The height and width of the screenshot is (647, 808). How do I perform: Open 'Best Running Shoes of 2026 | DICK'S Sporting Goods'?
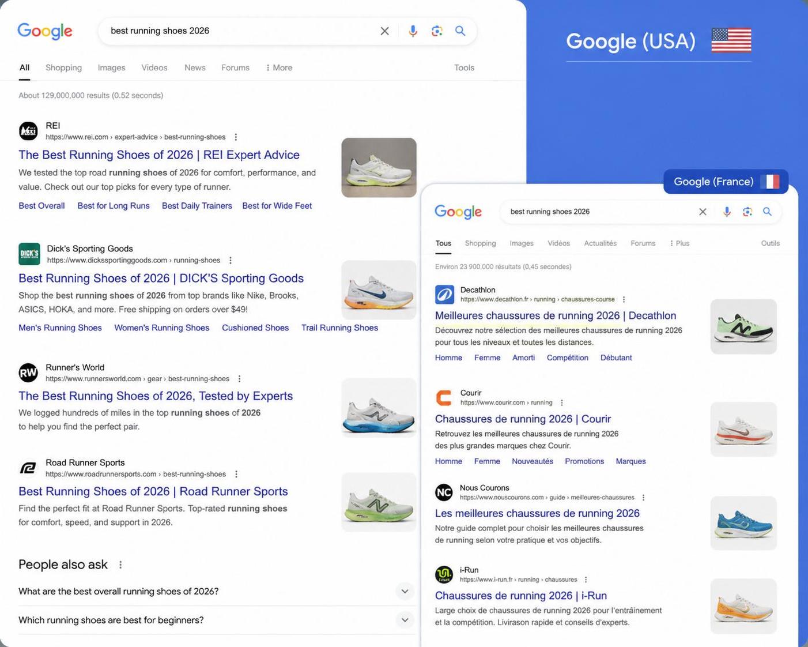coord(161,278)
